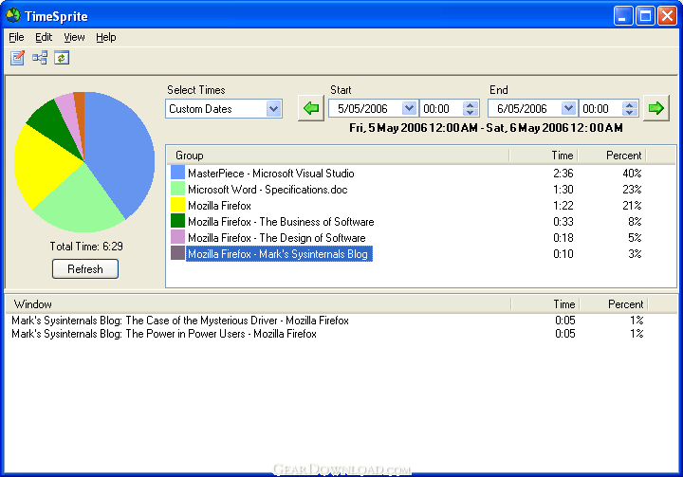Click the blue MasterPiece color swatch
This screenshot has height=477, width=683.
tap(177, 173)
